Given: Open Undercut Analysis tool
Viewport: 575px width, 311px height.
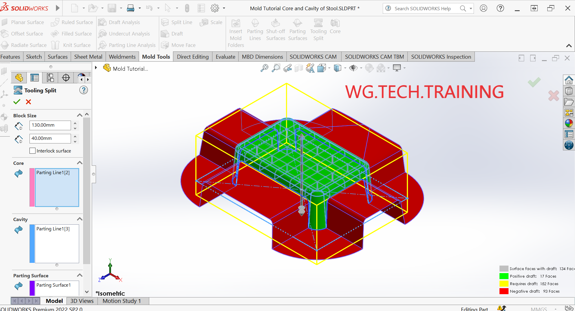Looking at the screenshot, I should pos(124,34).
